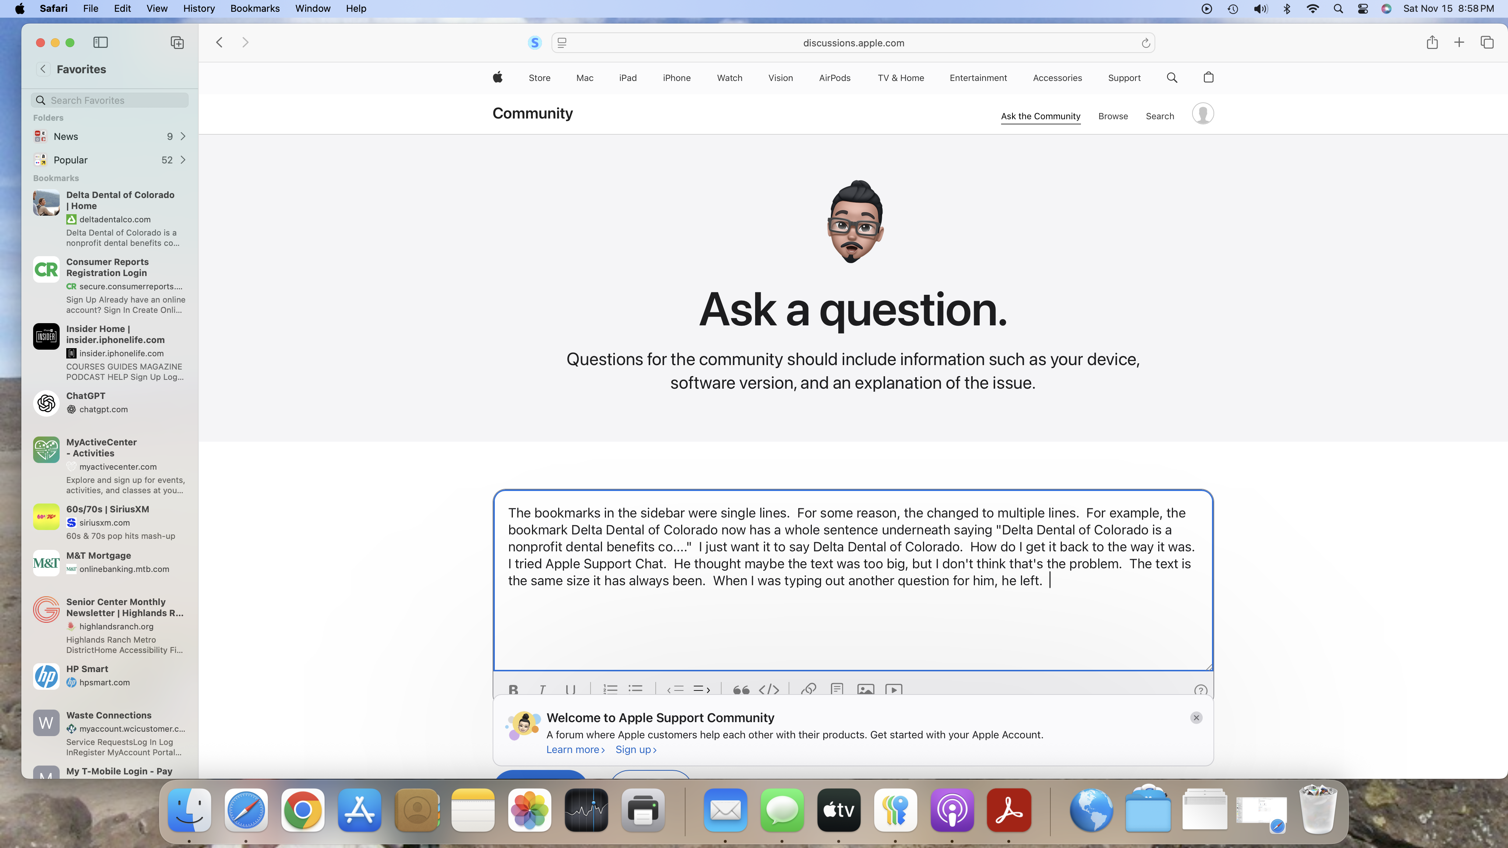Insert code block icon in editor
The width and height of the screenshot is (1508, 848).
[769, 689]
